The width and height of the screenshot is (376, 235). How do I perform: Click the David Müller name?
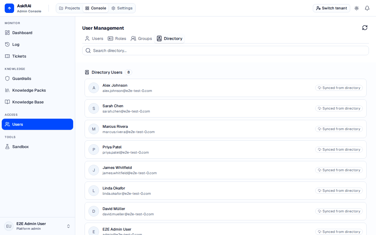114,209
